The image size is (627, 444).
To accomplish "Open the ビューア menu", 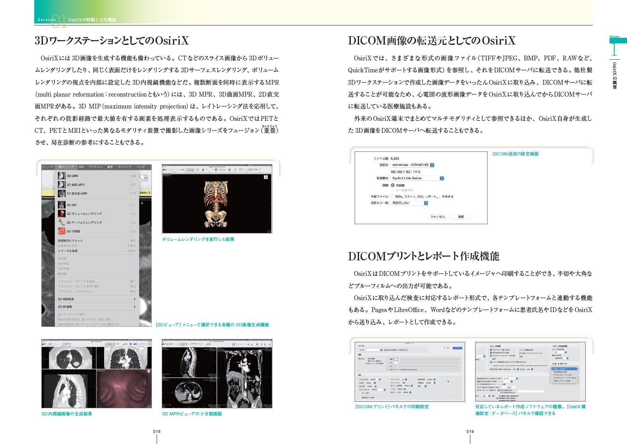I will click(48, 167).
